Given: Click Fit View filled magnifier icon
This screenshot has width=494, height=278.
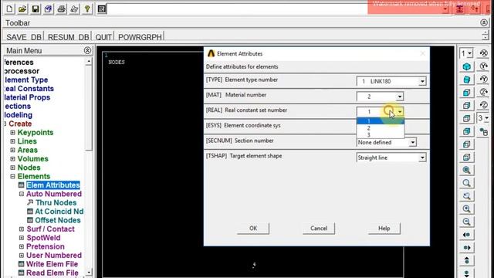Looking at the screenshot, I should (x=466, y=170).
